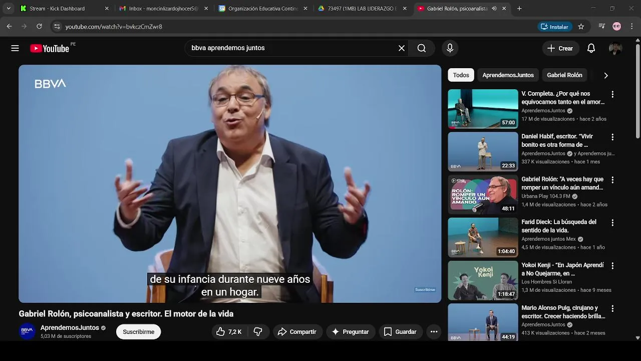Like the video with thumbs up
641x361 pixels.
(229, 332)
